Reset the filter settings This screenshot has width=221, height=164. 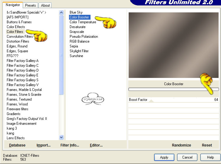click(x=207, y=145)
